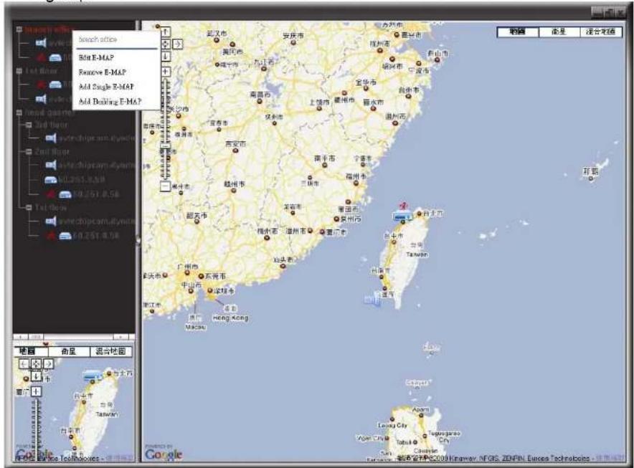Pan the main map right
This screenshot has width=634, height=468.
[177, 44]
